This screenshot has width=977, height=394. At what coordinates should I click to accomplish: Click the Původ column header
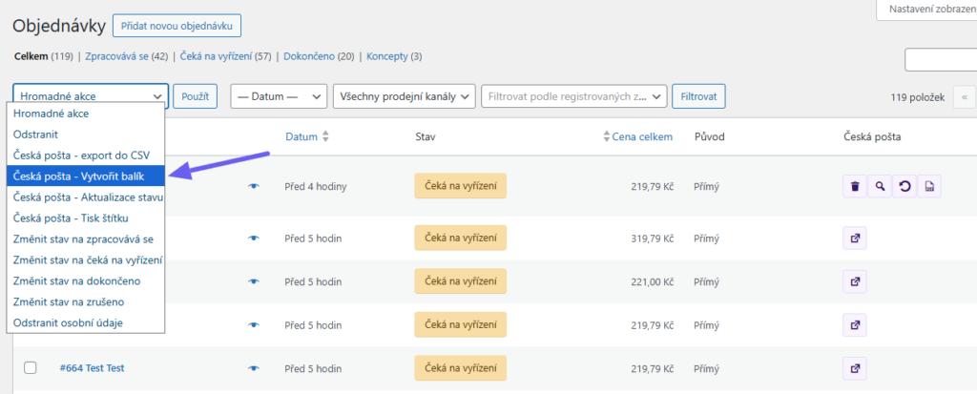(x=709, y=136)
